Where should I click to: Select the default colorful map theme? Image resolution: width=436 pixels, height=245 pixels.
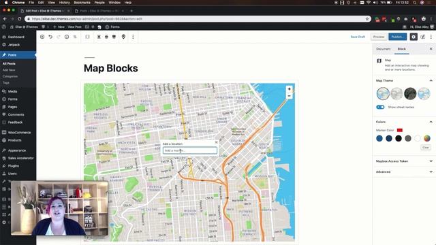pyautogui.click(x=383, y=94)
